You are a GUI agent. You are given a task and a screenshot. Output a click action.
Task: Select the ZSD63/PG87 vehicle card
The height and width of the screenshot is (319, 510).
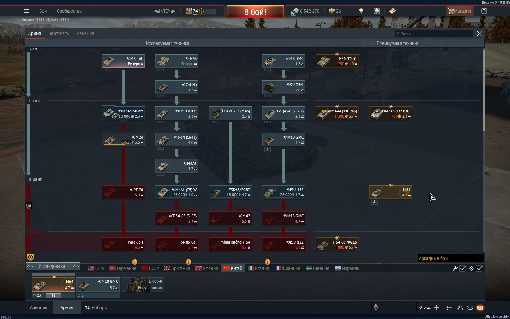pos(230,192)
